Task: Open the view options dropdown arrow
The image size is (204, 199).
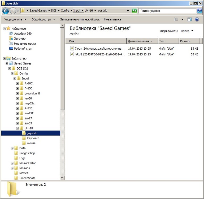Action: (x=183, y=19)
